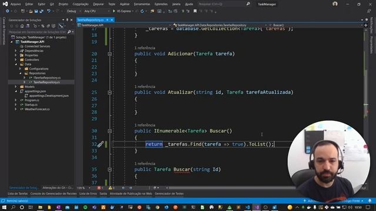Open File Explorer from taskbar
Screen dimensions: 376x211
point(41,207)
